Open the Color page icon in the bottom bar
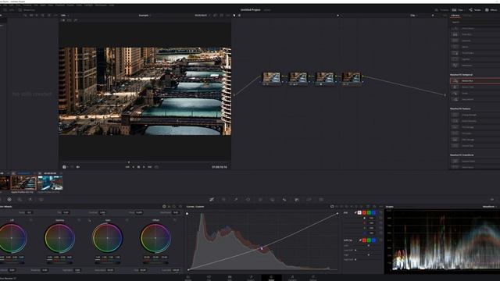Viewport: 500px width, 281px height. point(271,278)
